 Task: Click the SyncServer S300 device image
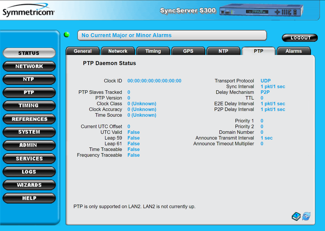click(261, 11)
